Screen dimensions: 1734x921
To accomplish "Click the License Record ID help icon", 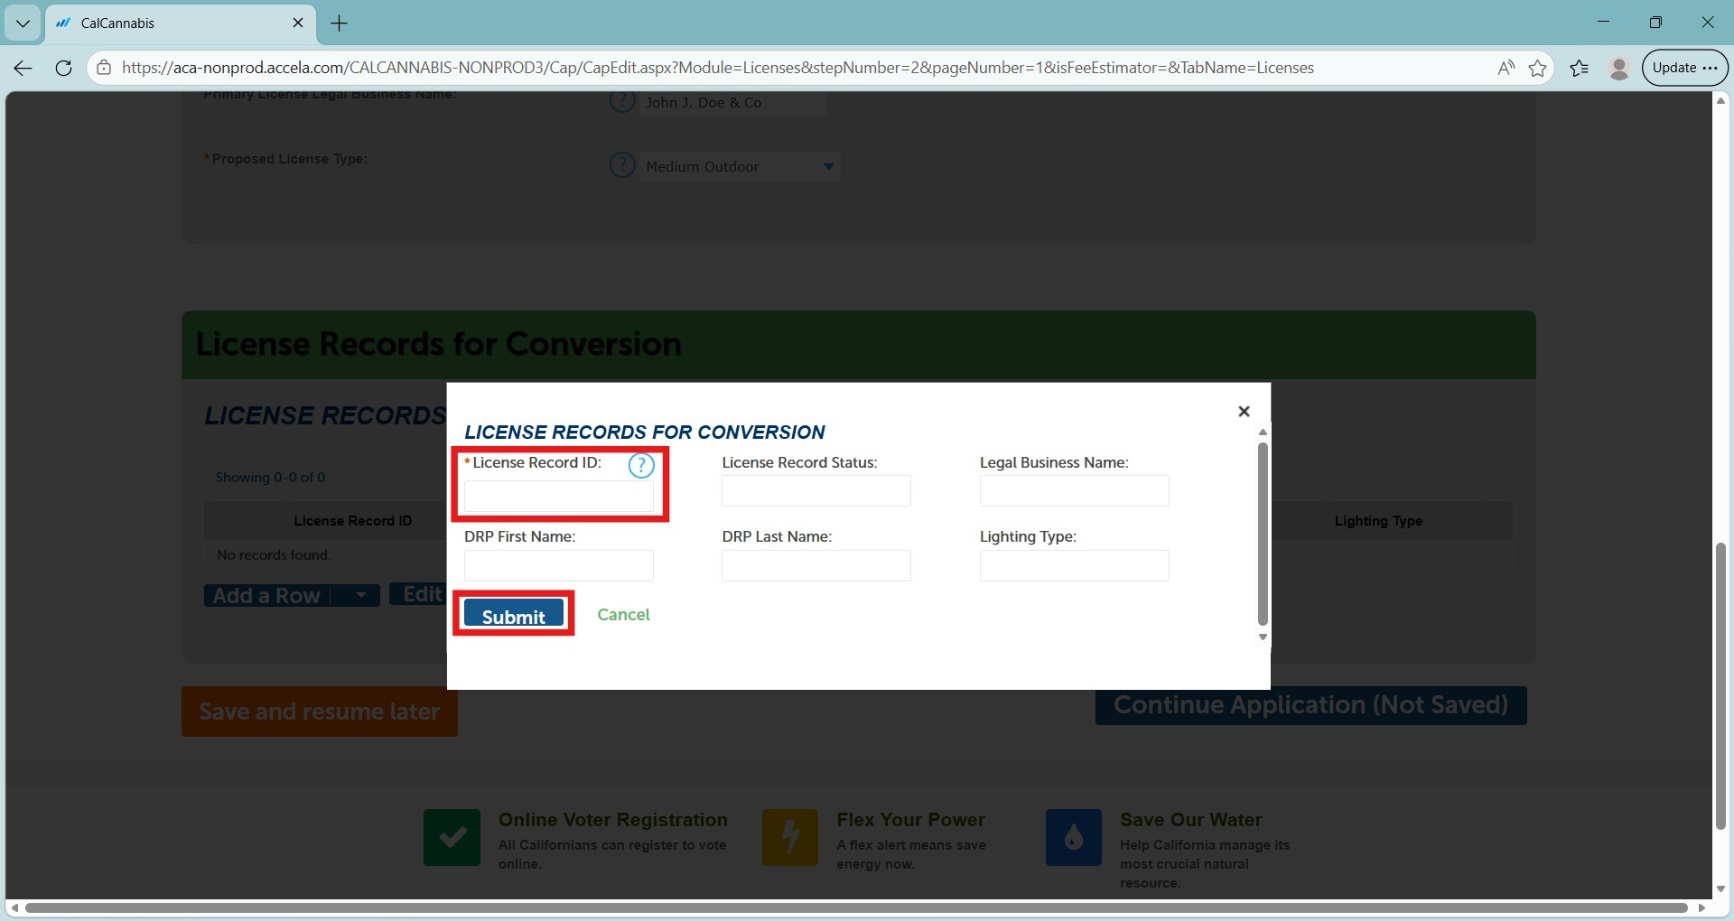I will coord(640,465).
